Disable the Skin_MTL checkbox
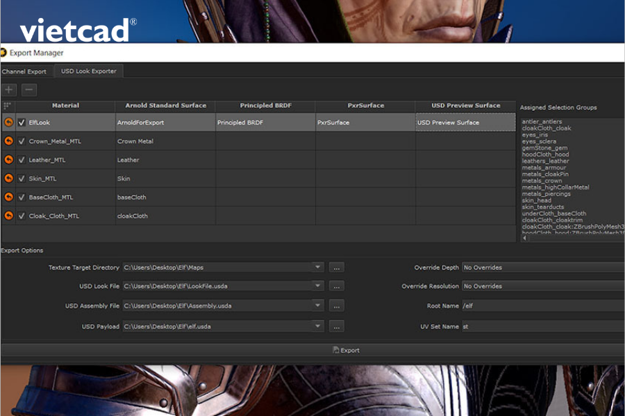The height and width of the screenshot is (416, 625). [x=22, y=179]
